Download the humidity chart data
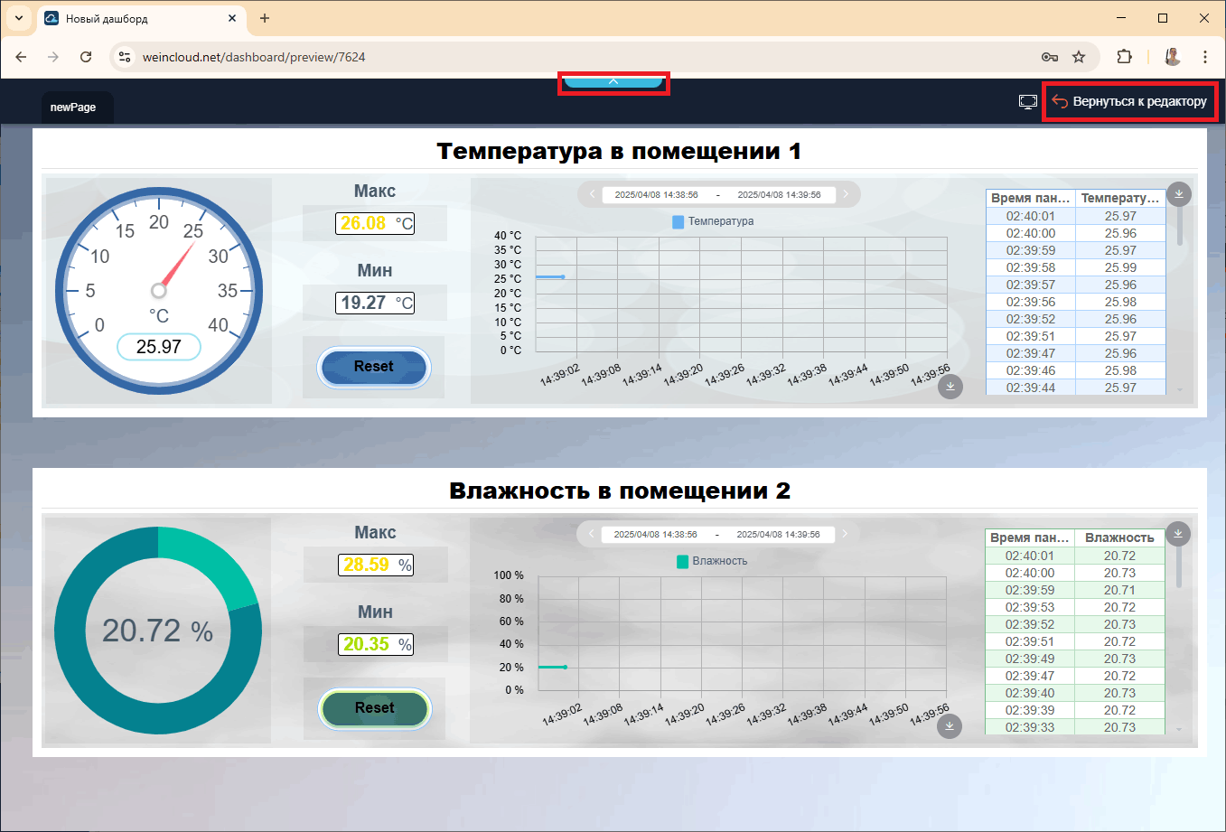This screenshot has height=832, width=1226. pos(949,726)
